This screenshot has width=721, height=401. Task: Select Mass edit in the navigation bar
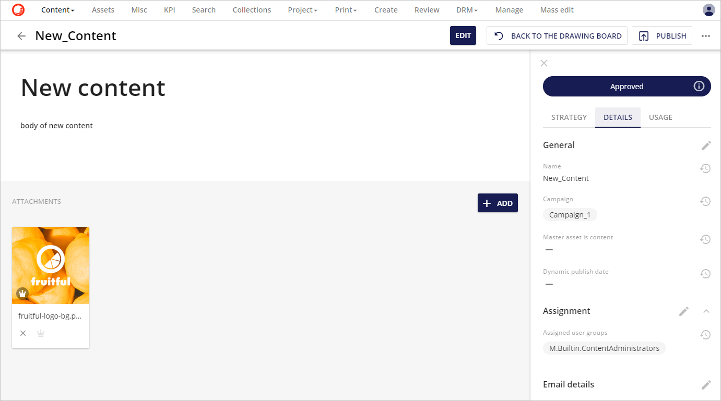click(x=557, y=9)
